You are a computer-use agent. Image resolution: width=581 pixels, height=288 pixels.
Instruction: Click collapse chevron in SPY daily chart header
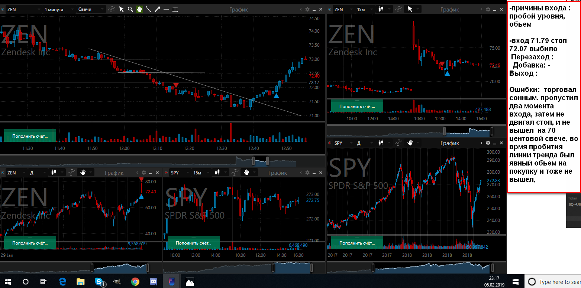[x=481, y=143]
